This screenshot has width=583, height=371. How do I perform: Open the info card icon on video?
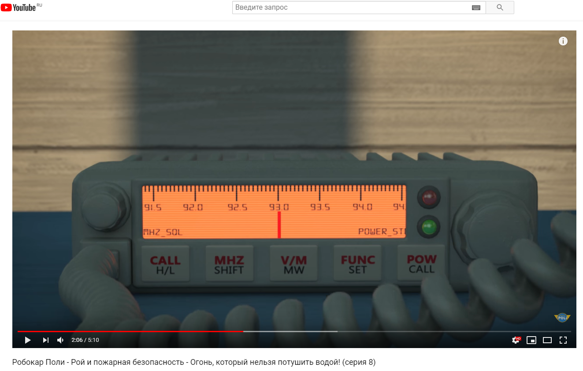(x=563, y=41)
